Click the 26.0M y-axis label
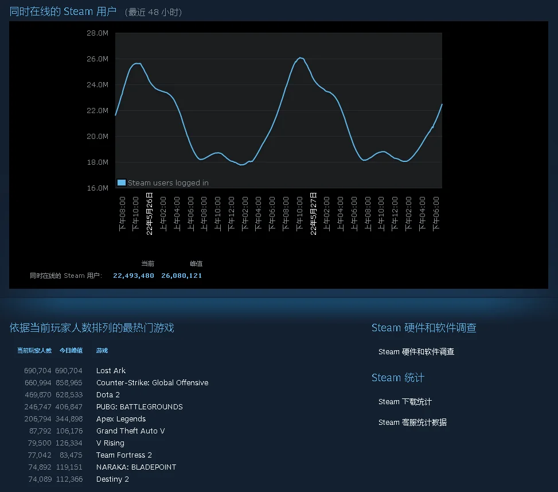Screen dimensions: 558x492 pos(97,59)
